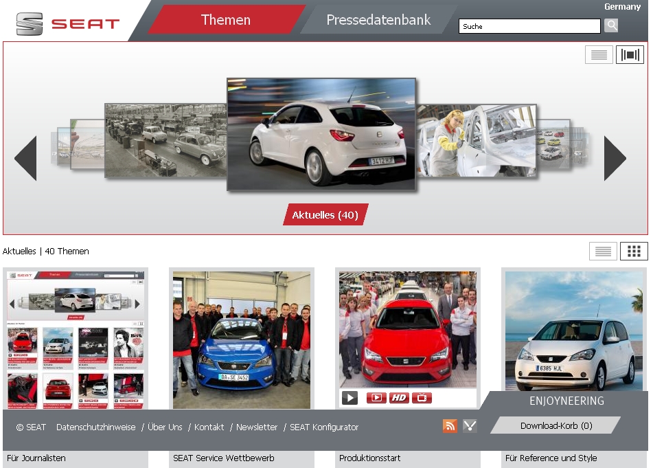
Task: Open the red Leon production photo
Action: pos(408,329)
